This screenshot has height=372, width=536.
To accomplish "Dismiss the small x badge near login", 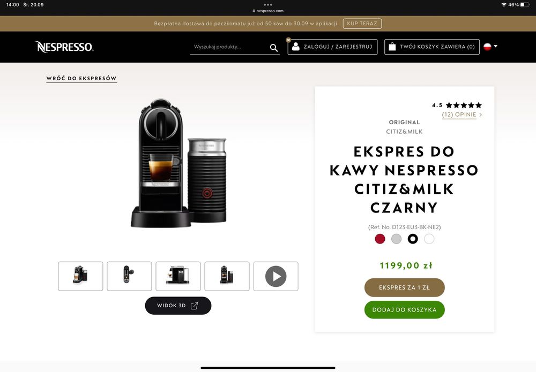I will (x=288, y=40).
